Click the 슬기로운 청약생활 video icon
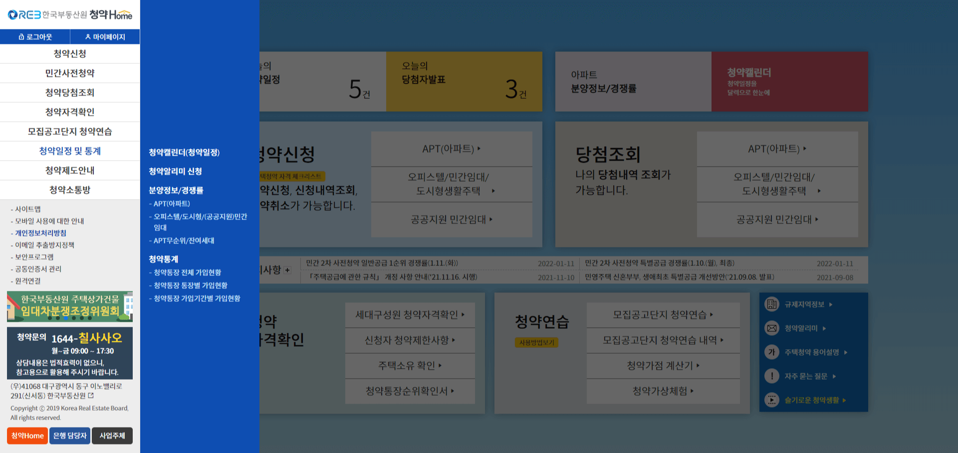 (x=772, y=400)
